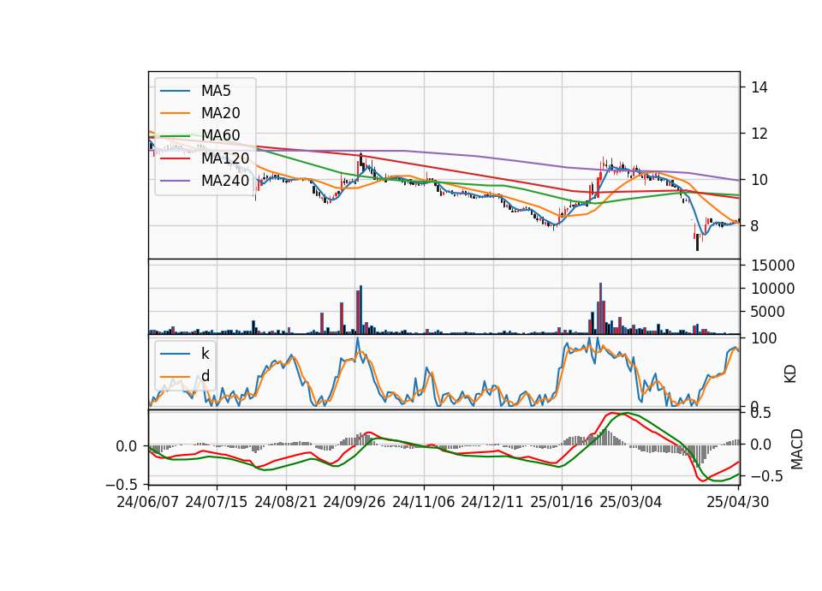Click the left MACD axis value −0.5
This screenshot has height=591, width=822.
(x=122, y=484)
